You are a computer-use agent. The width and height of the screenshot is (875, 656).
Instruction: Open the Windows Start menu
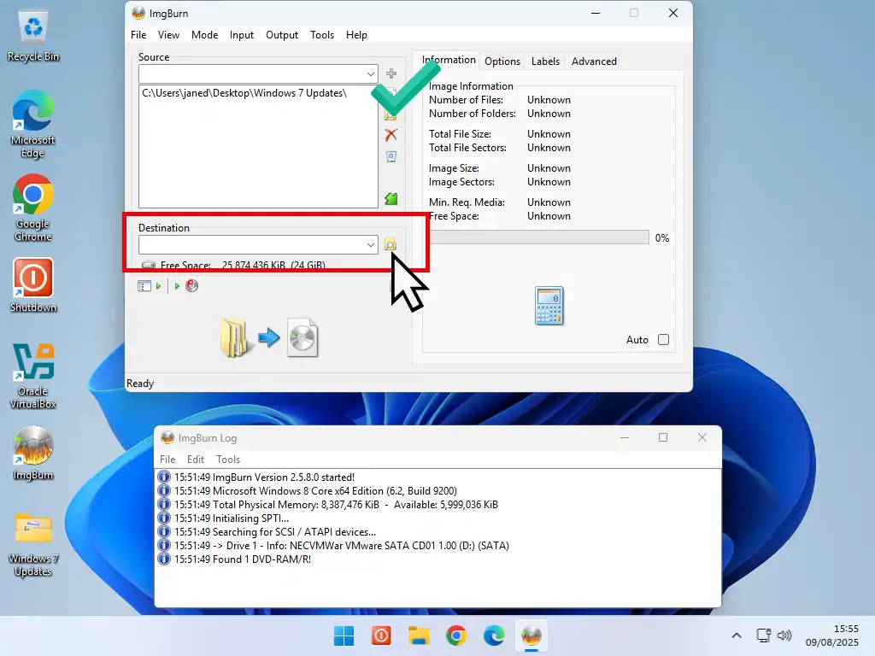click(344, 635)
